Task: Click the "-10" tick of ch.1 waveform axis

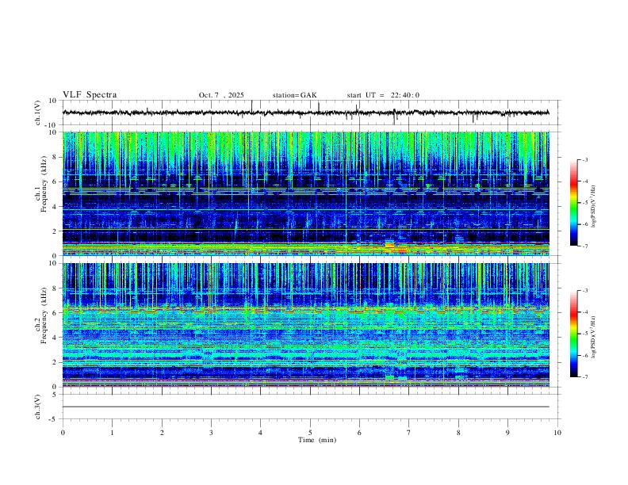Action: (x=52, y=125)
